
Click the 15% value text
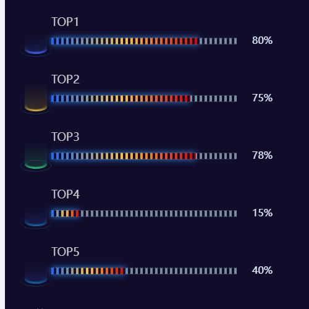tap(262, 213)
